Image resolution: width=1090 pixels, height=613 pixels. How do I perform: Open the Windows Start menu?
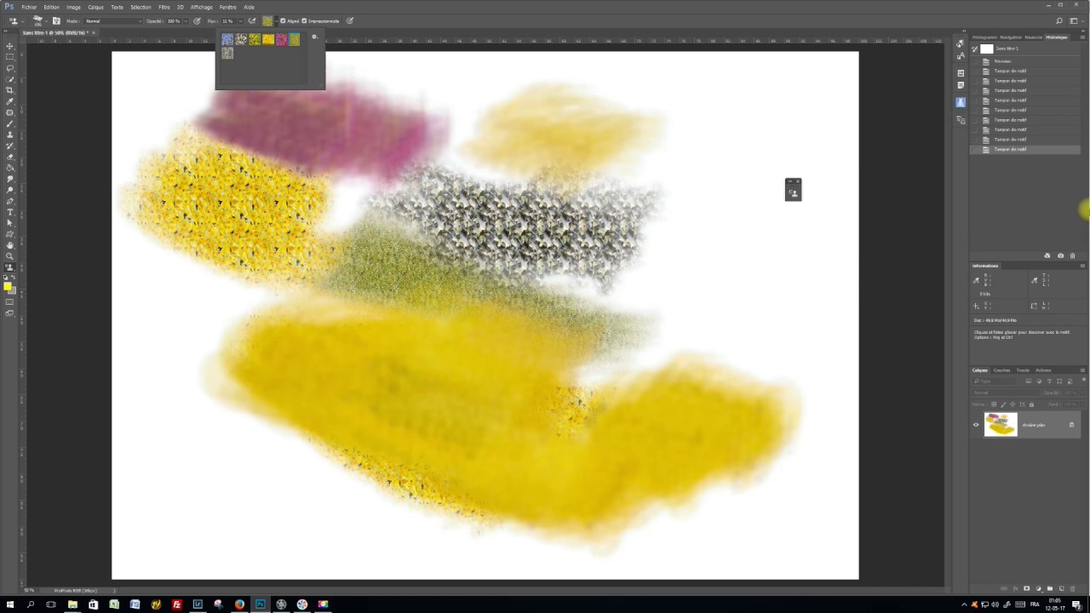10,604
